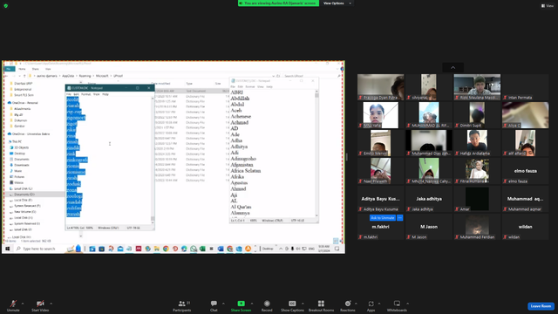Open Share tab in File Explorer ribbon
Image resolution: width=558 pixels, height=314 pixels.
(36, 69)
